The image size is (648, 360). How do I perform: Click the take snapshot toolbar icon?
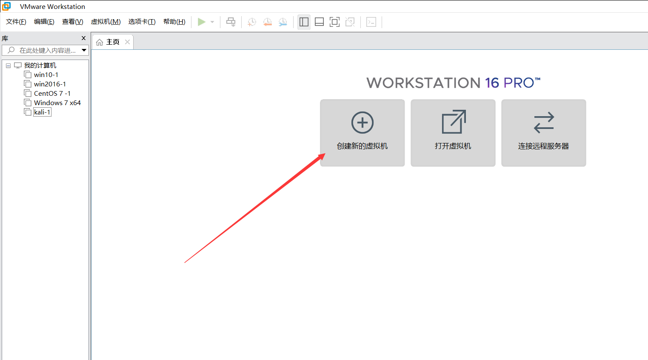click(252, 22)
